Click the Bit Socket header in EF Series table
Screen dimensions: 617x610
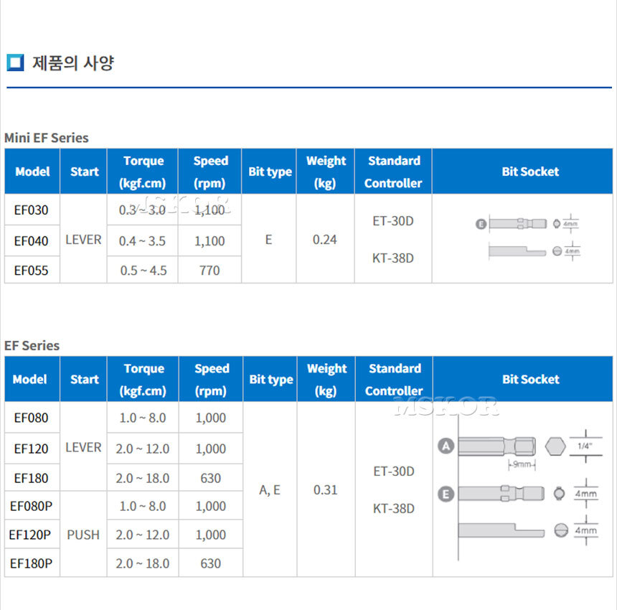[x=530, y=379]
